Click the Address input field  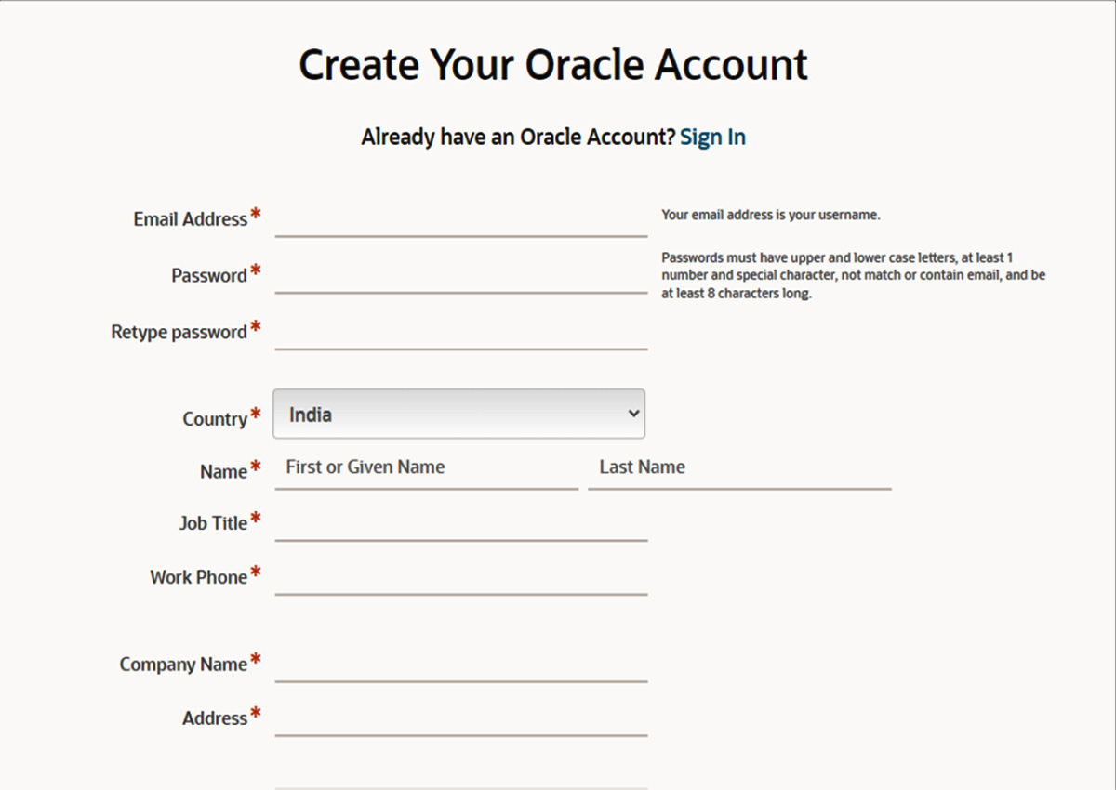point(460,718)
